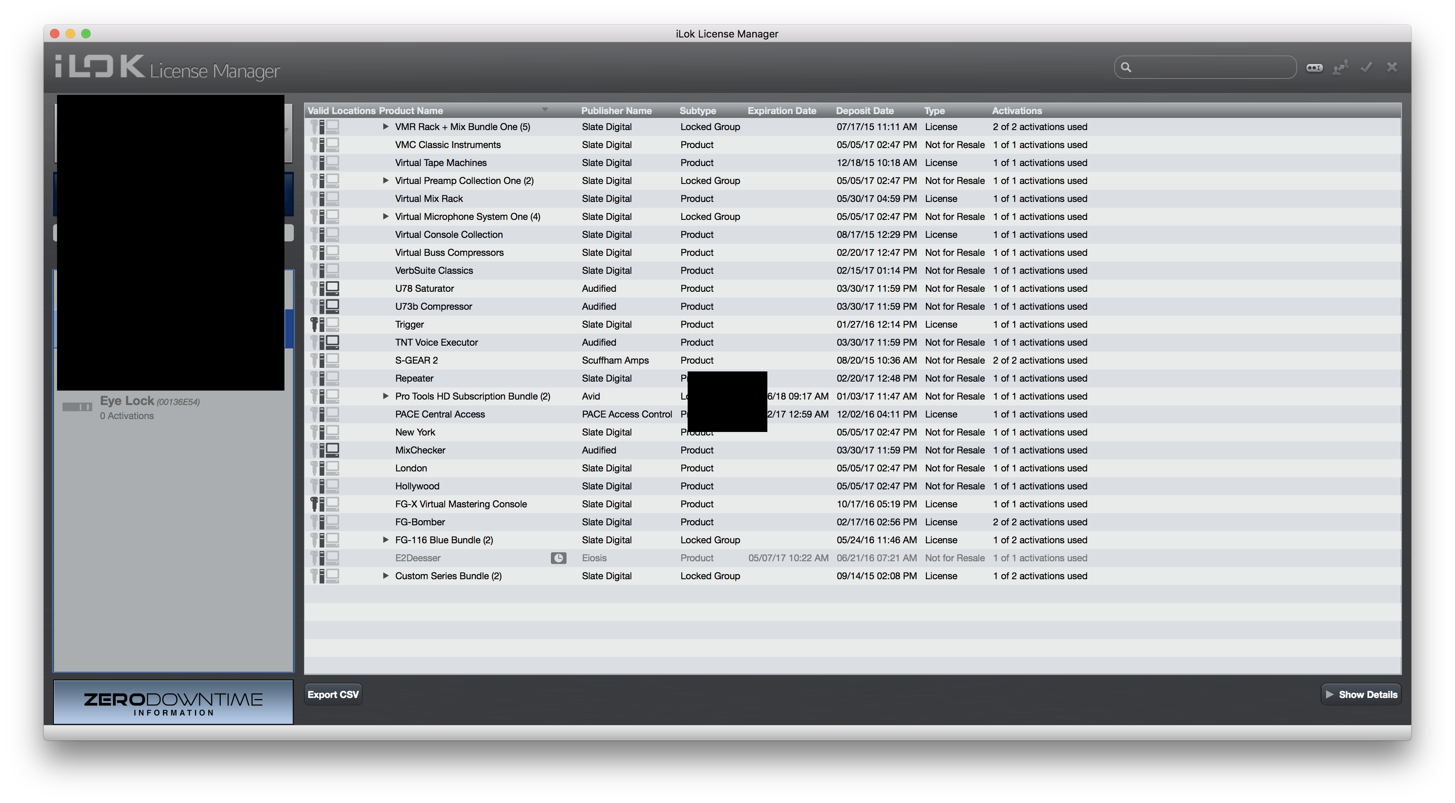Click the Redeem Activation Code icon
Image resolution: width=1455 pixels, height=803 pixels.
(x=1314, y=68)
